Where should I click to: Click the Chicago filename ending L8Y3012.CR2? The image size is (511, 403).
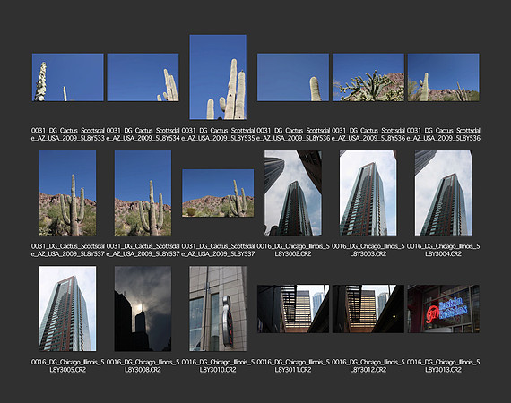tap(368, 366)
